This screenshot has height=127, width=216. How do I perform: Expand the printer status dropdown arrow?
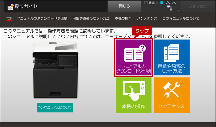point(178,10)
